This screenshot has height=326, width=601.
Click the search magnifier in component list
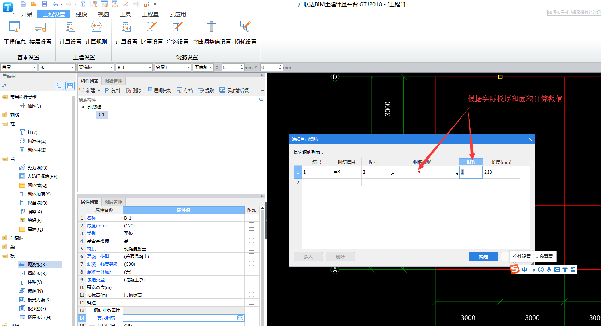tap(261, 99)
